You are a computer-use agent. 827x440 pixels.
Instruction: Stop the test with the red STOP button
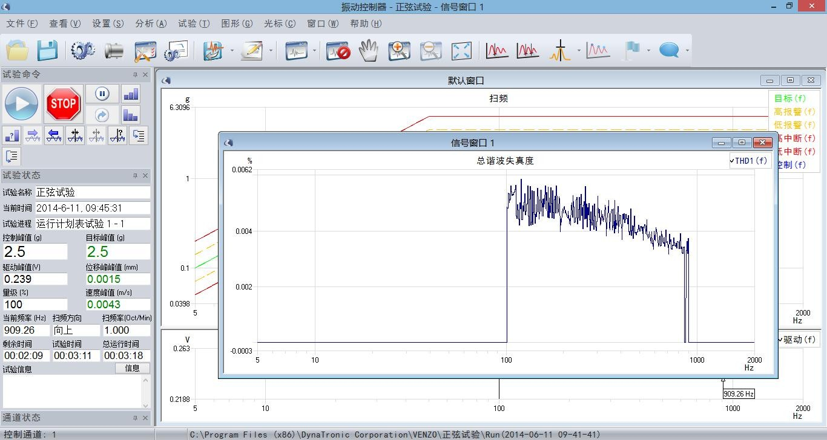[x=64, y=104]
